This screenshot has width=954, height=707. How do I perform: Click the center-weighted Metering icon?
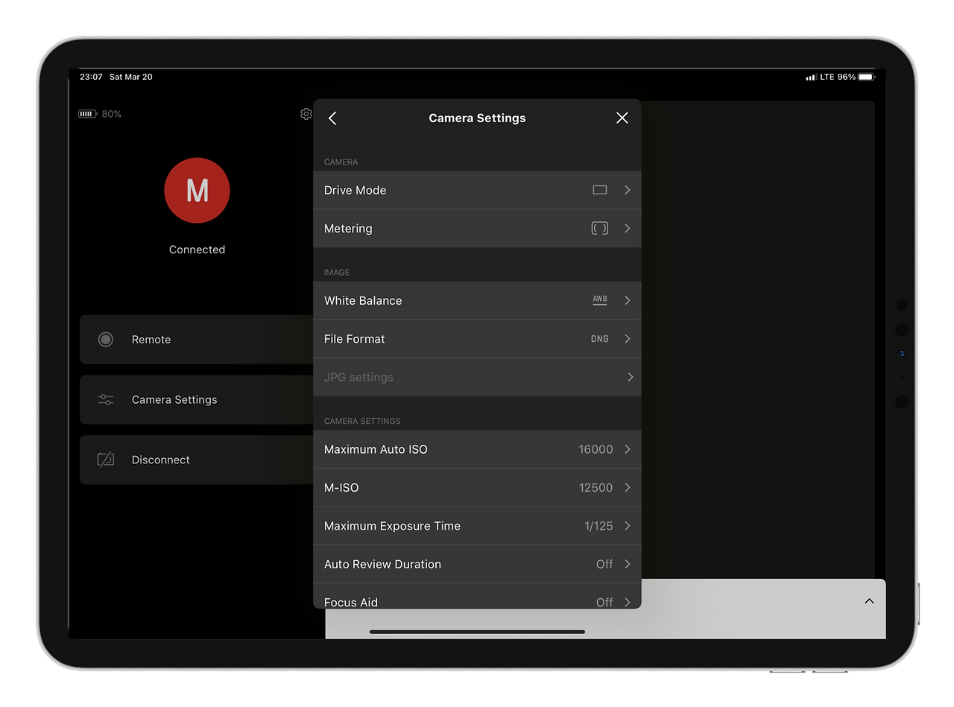(600, 229)
